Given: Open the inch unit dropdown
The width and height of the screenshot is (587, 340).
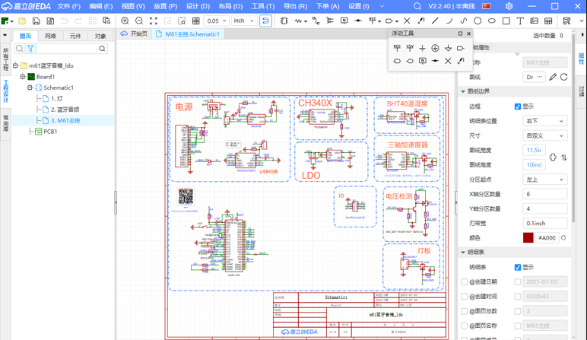Looking at the screenshot, I should click(243, 21).
